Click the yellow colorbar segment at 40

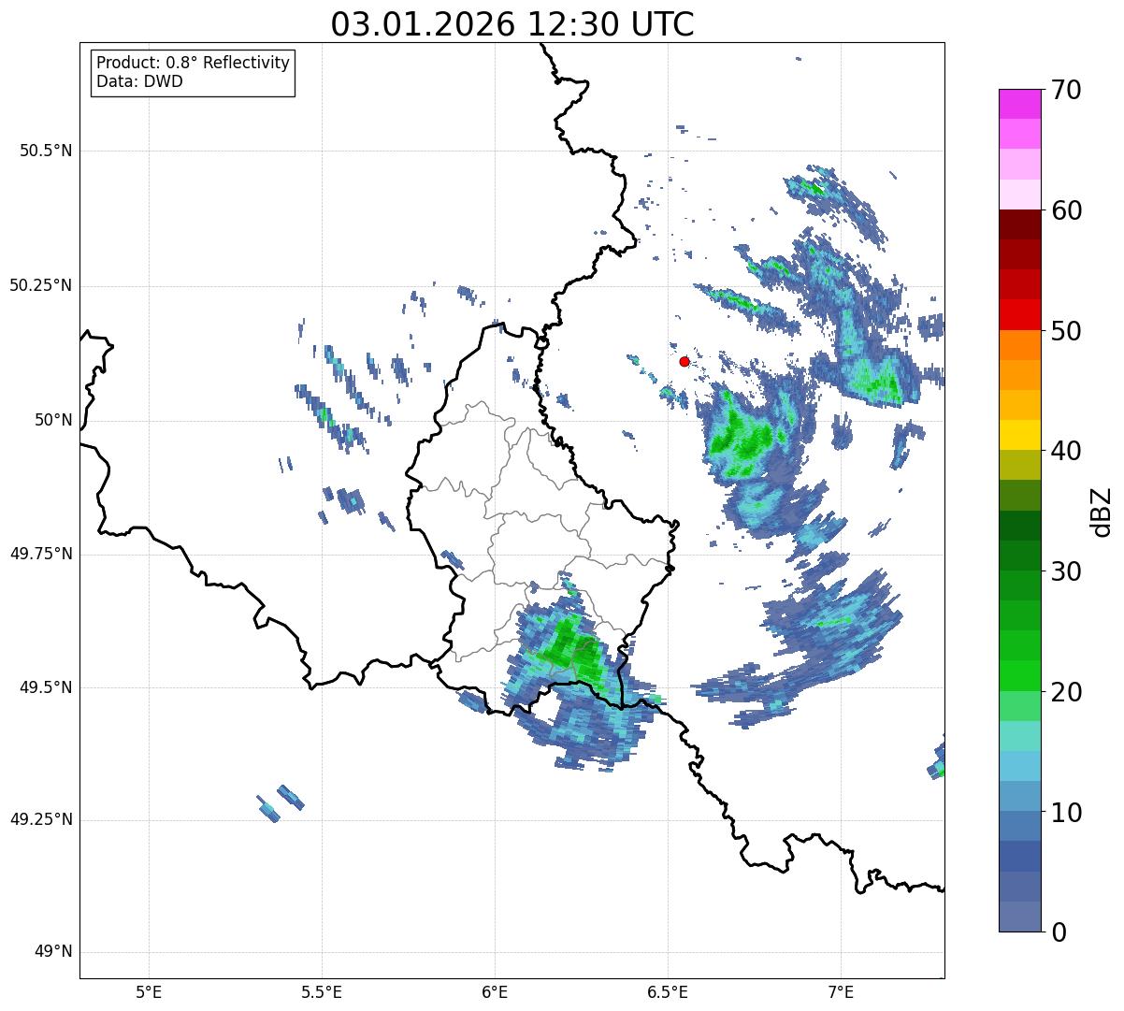coord(1018,435)
